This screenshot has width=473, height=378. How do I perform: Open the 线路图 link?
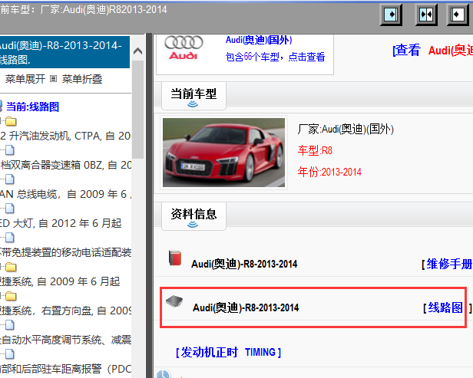(445, 307)
